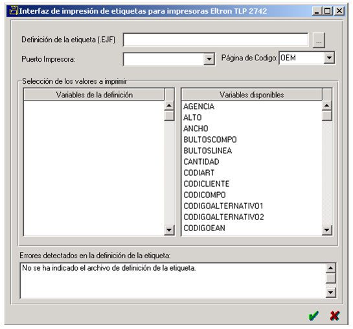Select CANTIDAD in available variables
This screenshot has height=329, width=353.
point(201,162)
